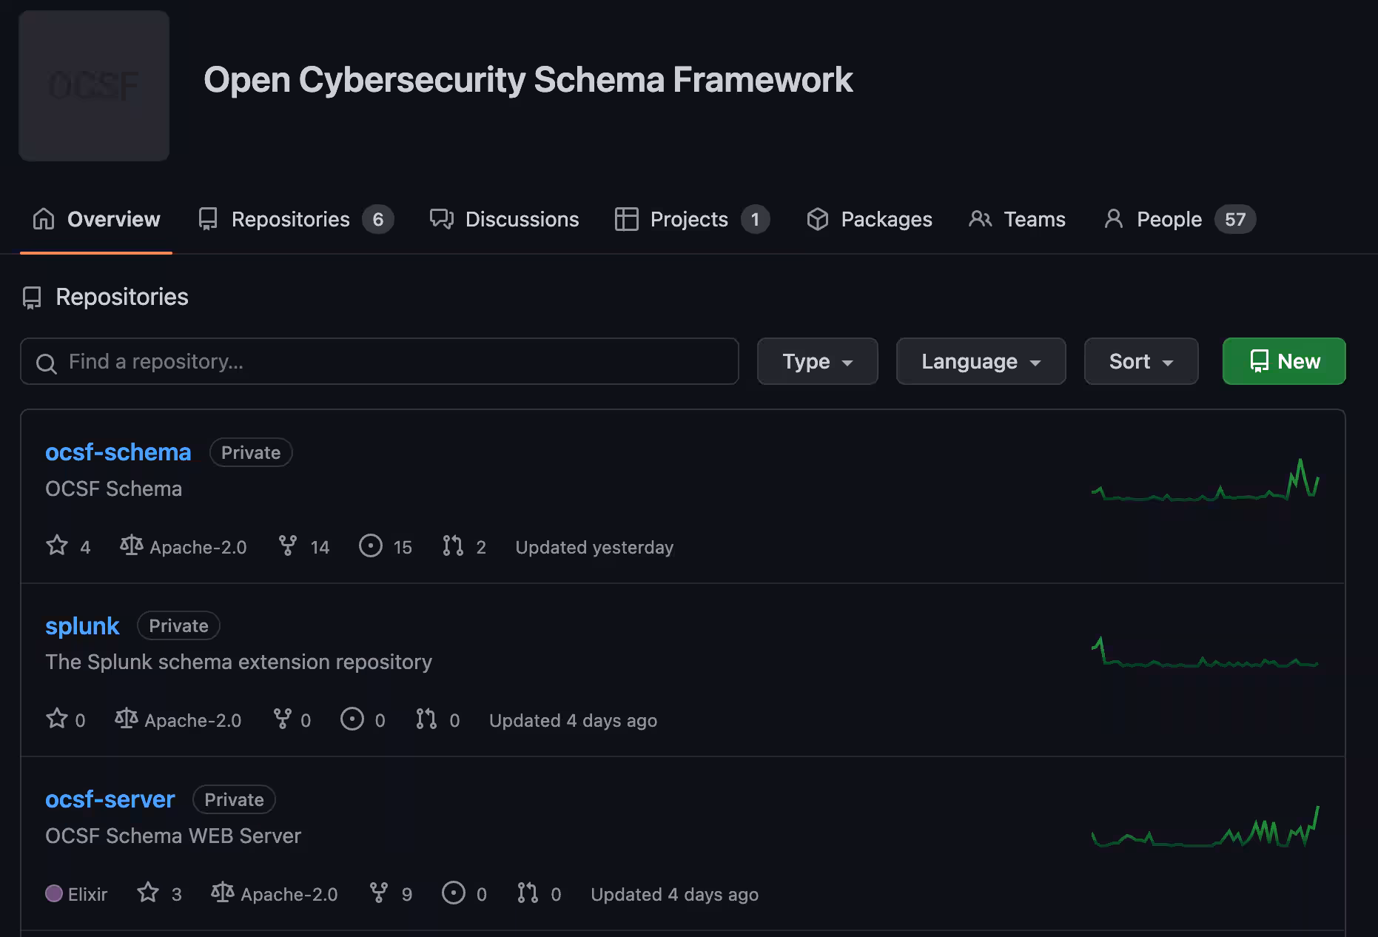Click pull requests icon for splunk repo
The image size is (1378, 937).
pyautogui.click(x=426, y=719)
